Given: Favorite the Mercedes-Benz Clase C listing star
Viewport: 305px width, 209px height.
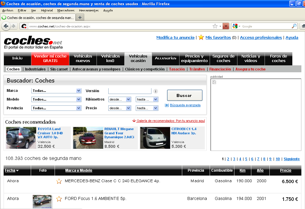Looking at the screenshot, I should pyautogui.click(x=59, y=181).
